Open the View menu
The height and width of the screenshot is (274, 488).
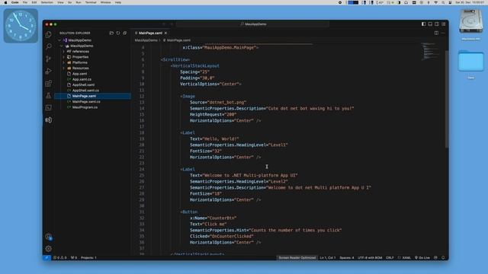[60, 2]
